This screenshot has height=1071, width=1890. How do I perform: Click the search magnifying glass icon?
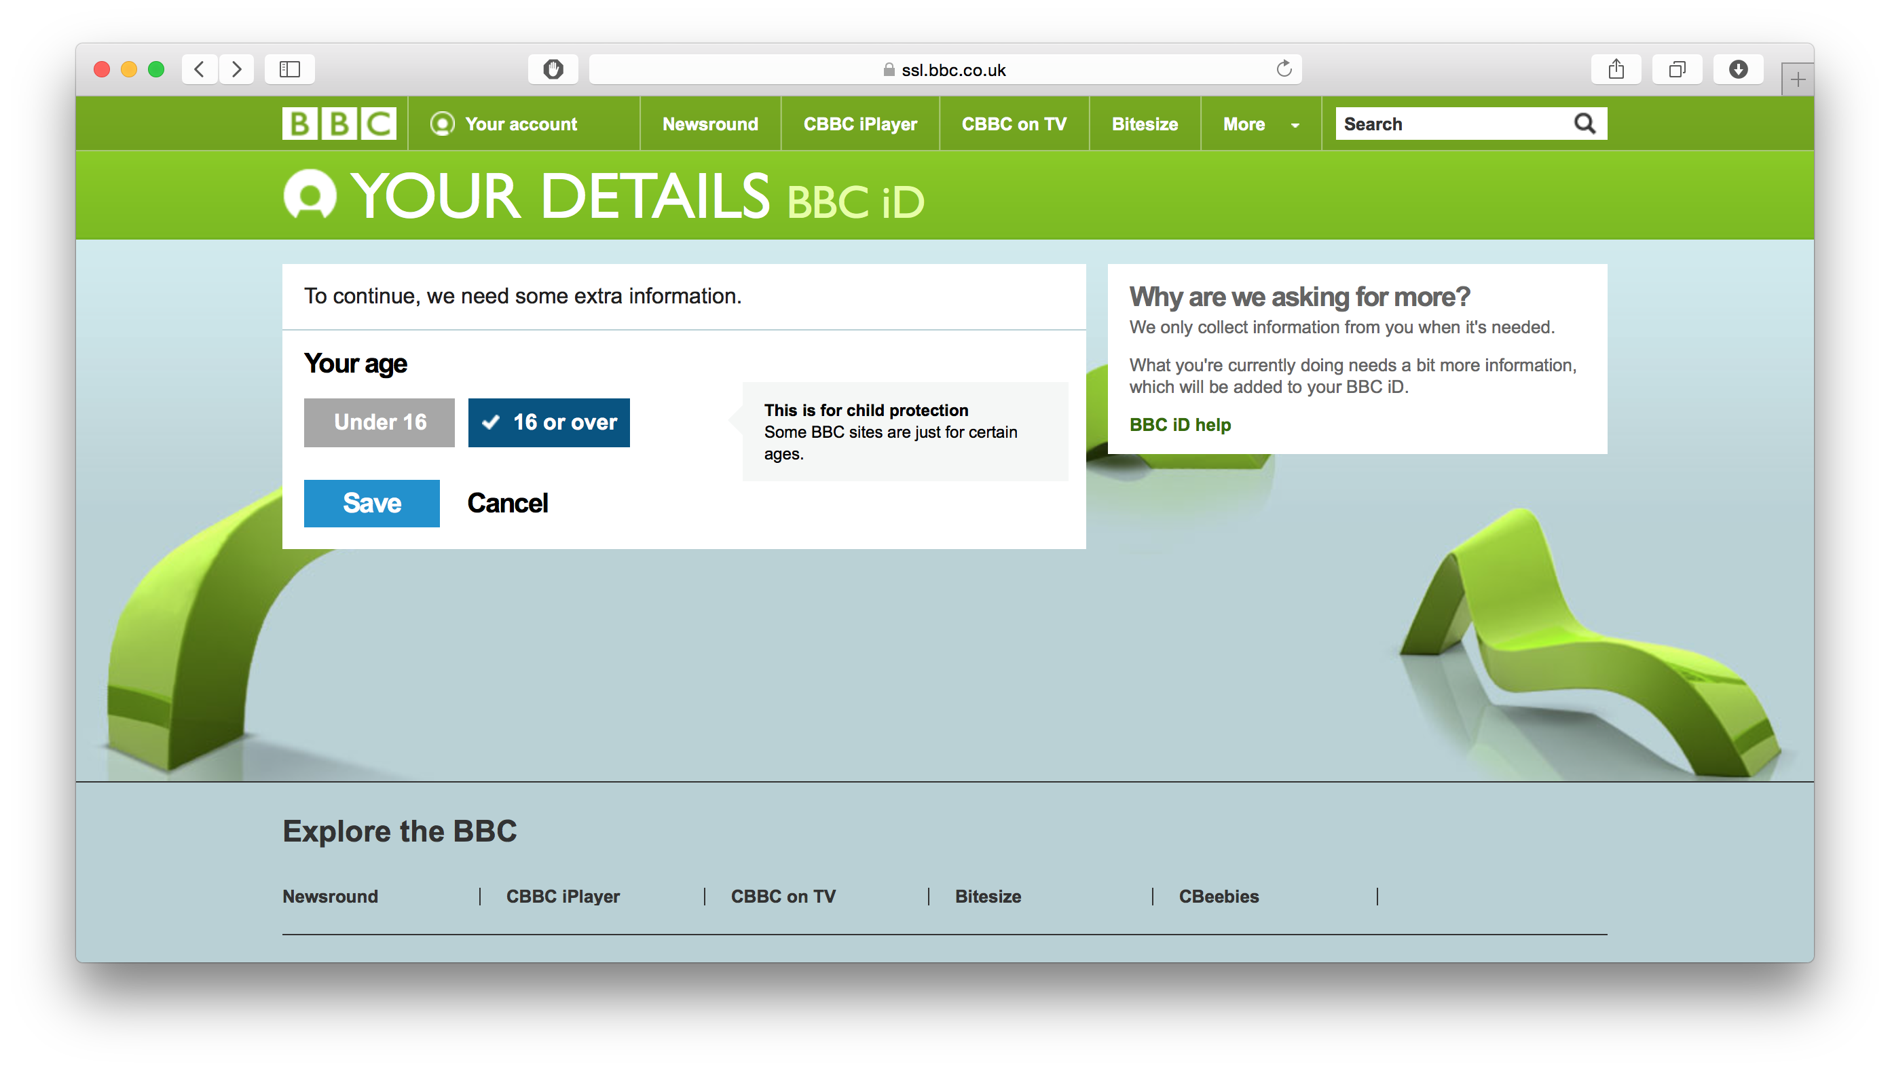[1585, 124]
